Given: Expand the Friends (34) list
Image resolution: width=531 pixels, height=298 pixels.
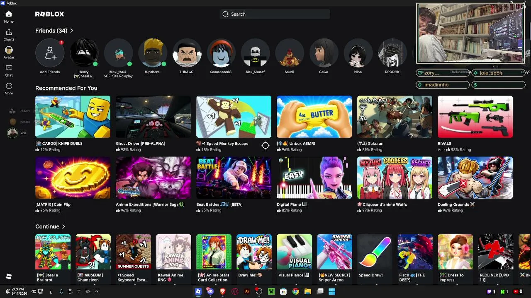Looking at the screenshot, I should [x=54, y=31].
